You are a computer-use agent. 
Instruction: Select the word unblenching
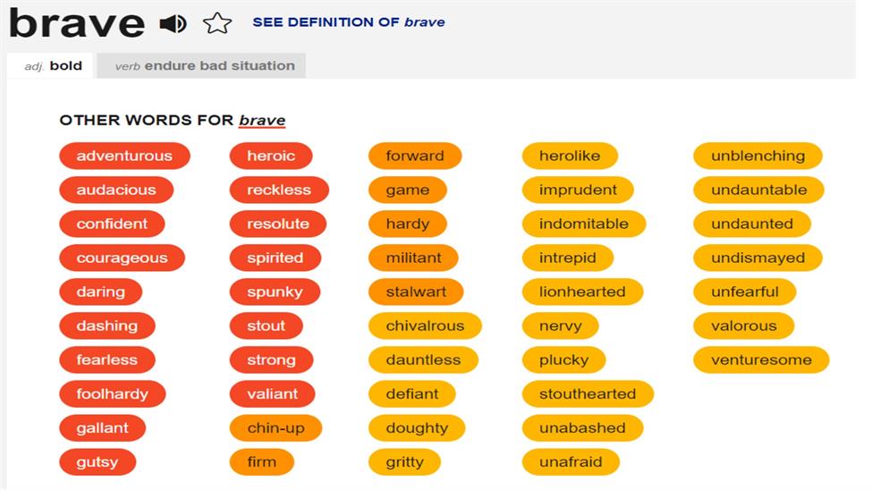[x=758, y=156]
